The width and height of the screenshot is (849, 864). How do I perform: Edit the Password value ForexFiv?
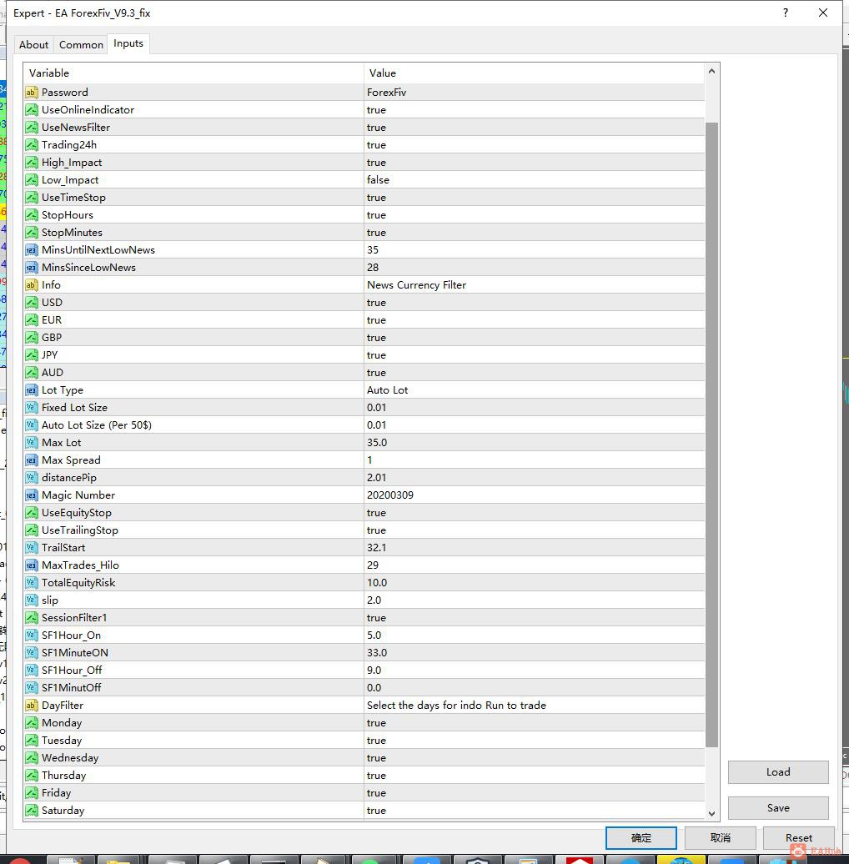pyautogui.click(x=534, y=92)
